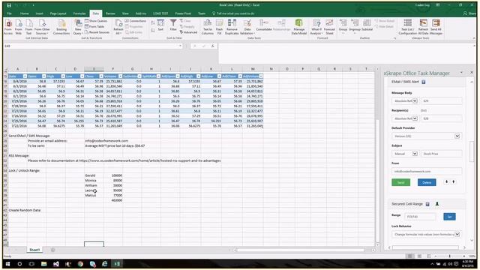The width and height of the screenshot is (480, 270).
Task: Click the task pane vertical scrollbar
Action: 472,151
